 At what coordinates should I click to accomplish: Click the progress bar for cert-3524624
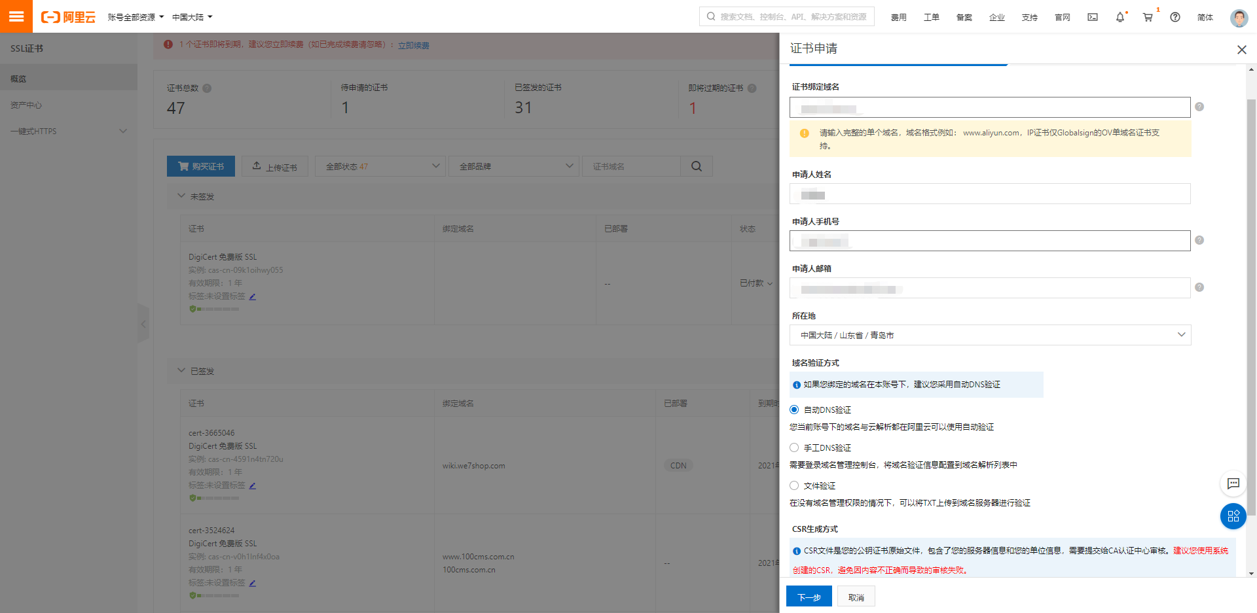coord(214,596)
